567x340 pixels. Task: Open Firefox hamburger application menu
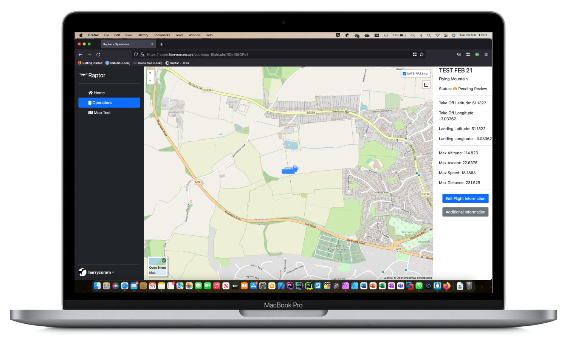(486, 55)
